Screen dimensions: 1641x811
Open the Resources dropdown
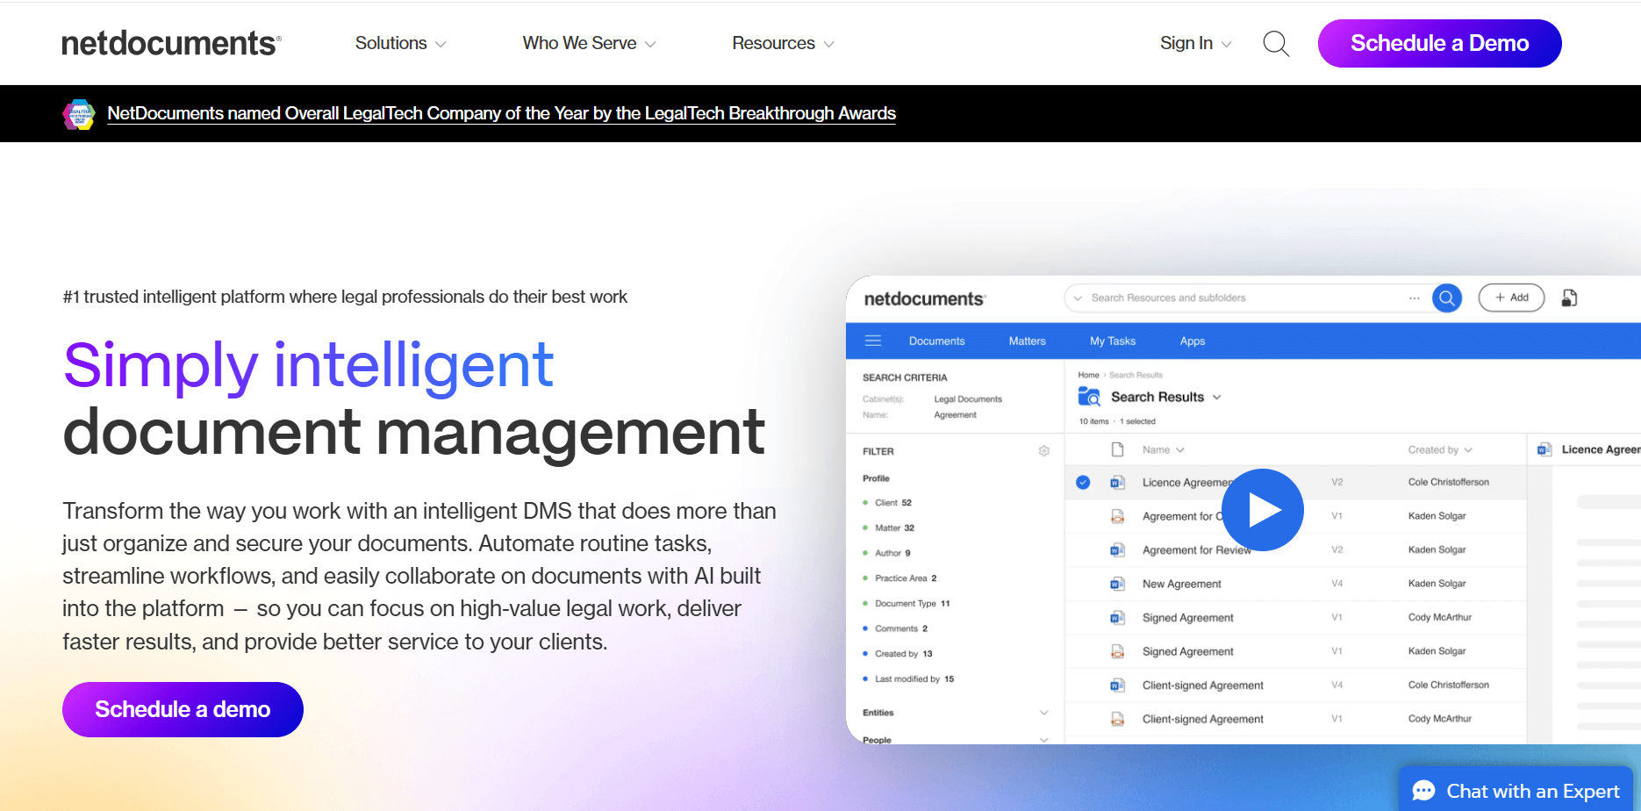coord(783,43)
